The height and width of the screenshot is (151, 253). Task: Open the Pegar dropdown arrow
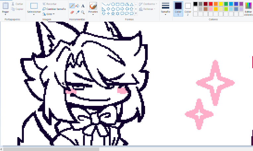click(6, 15)
